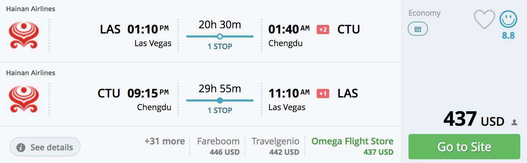Click the green Go to Site button
The height and width of the screenshot is (163, 527).
coord(464,147)
